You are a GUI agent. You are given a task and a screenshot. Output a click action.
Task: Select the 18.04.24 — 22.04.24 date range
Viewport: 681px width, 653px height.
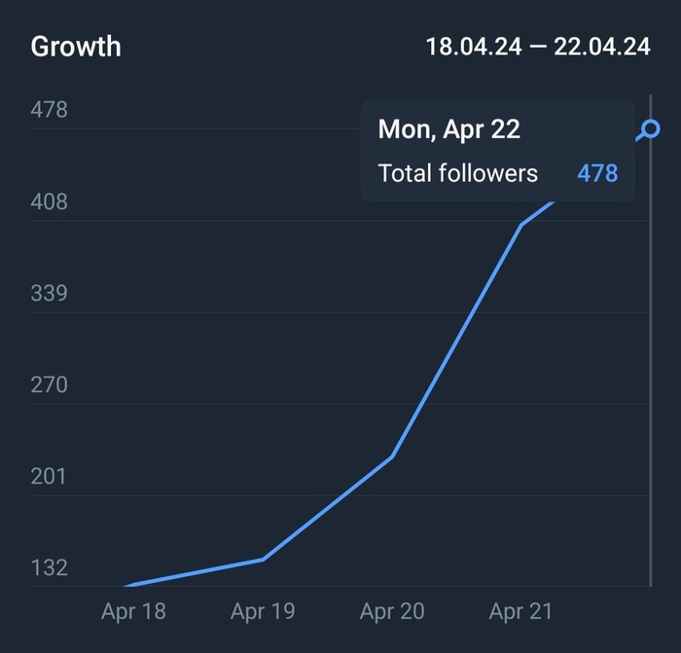click(x=538, y=47)
